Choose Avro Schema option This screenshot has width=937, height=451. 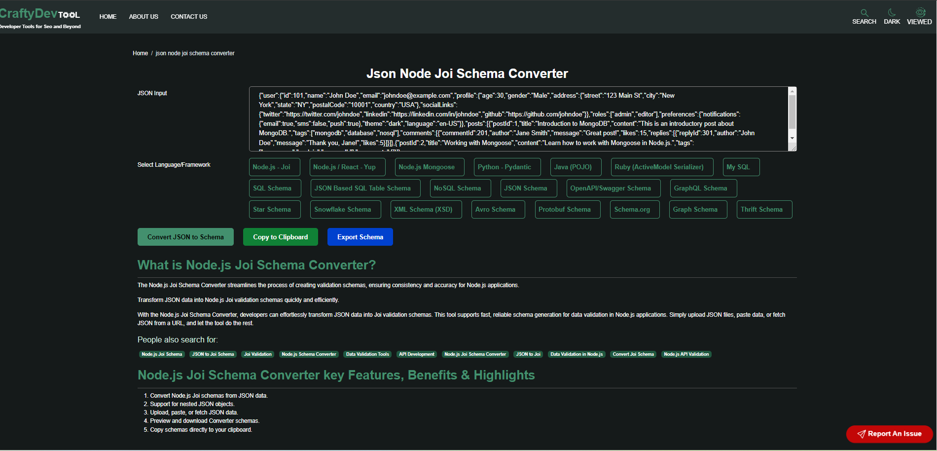coord(499,210)
